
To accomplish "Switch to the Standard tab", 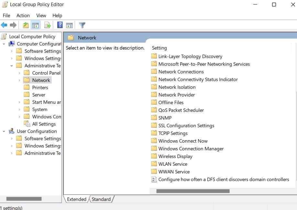I will coord(101,199).
